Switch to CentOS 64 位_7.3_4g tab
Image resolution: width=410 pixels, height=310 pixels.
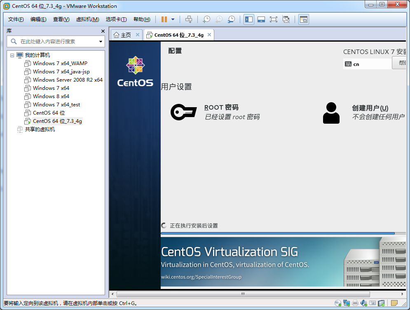pos(178,35)
